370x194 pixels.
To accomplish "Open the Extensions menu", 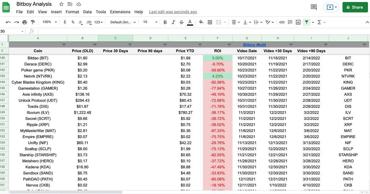I will (x=120, y=12).
